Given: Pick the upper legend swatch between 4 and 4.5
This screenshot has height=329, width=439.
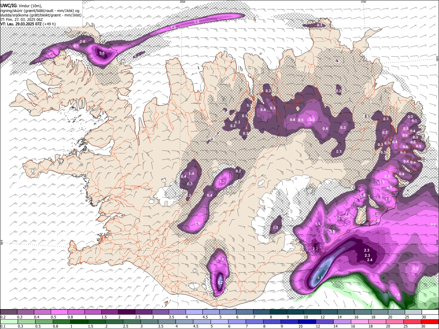Looking at the screenshot, I should tap(194, 312).
